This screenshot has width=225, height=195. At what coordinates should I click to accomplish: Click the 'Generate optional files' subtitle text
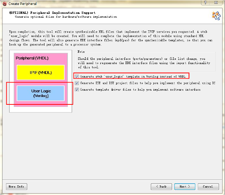tap(65, 17)
